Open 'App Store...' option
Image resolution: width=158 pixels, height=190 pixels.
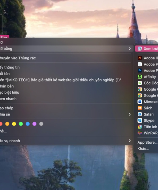tap(147, 142)
